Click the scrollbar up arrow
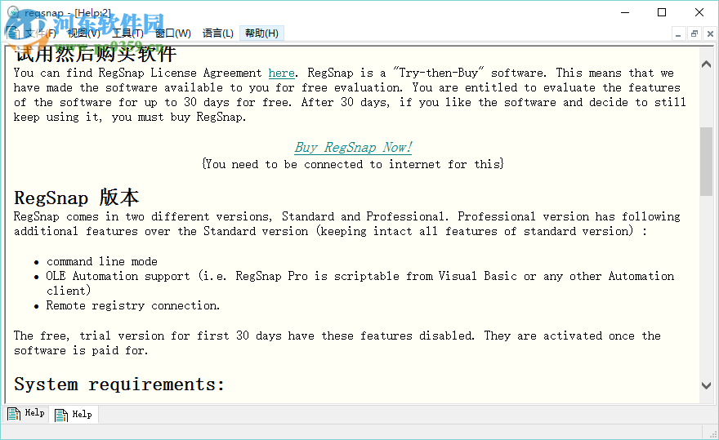The width and height of the screenshot is (719, 440). [706, 64]
